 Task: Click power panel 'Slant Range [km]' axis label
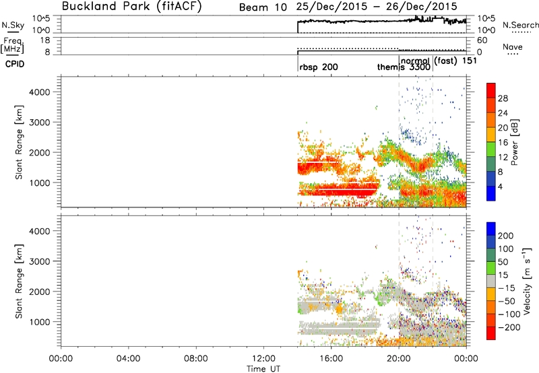19,142
